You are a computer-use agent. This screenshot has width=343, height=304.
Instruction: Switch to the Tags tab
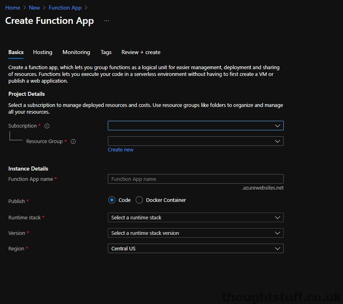coord(106,52)
